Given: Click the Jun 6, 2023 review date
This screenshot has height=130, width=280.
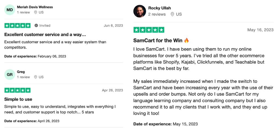Looking at the screenshot, I should (x=113, y=26).
